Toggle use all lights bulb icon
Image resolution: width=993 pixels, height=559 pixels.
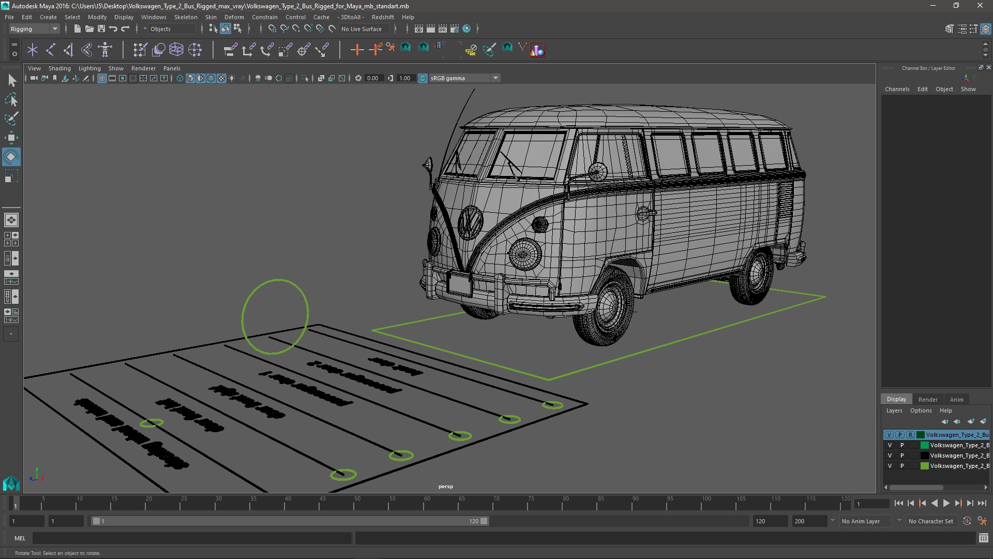(232, 78)
